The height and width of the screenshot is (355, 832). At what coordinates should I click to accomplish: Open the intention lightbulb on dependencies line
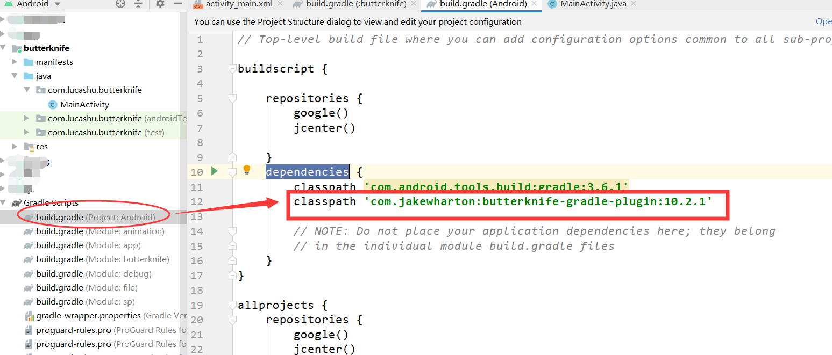click(247, 170)
